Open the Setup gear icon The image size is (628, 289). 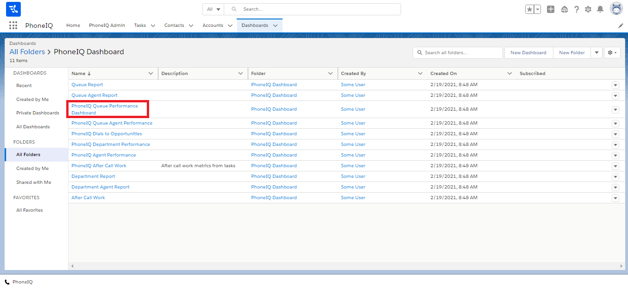coord(588,9)
